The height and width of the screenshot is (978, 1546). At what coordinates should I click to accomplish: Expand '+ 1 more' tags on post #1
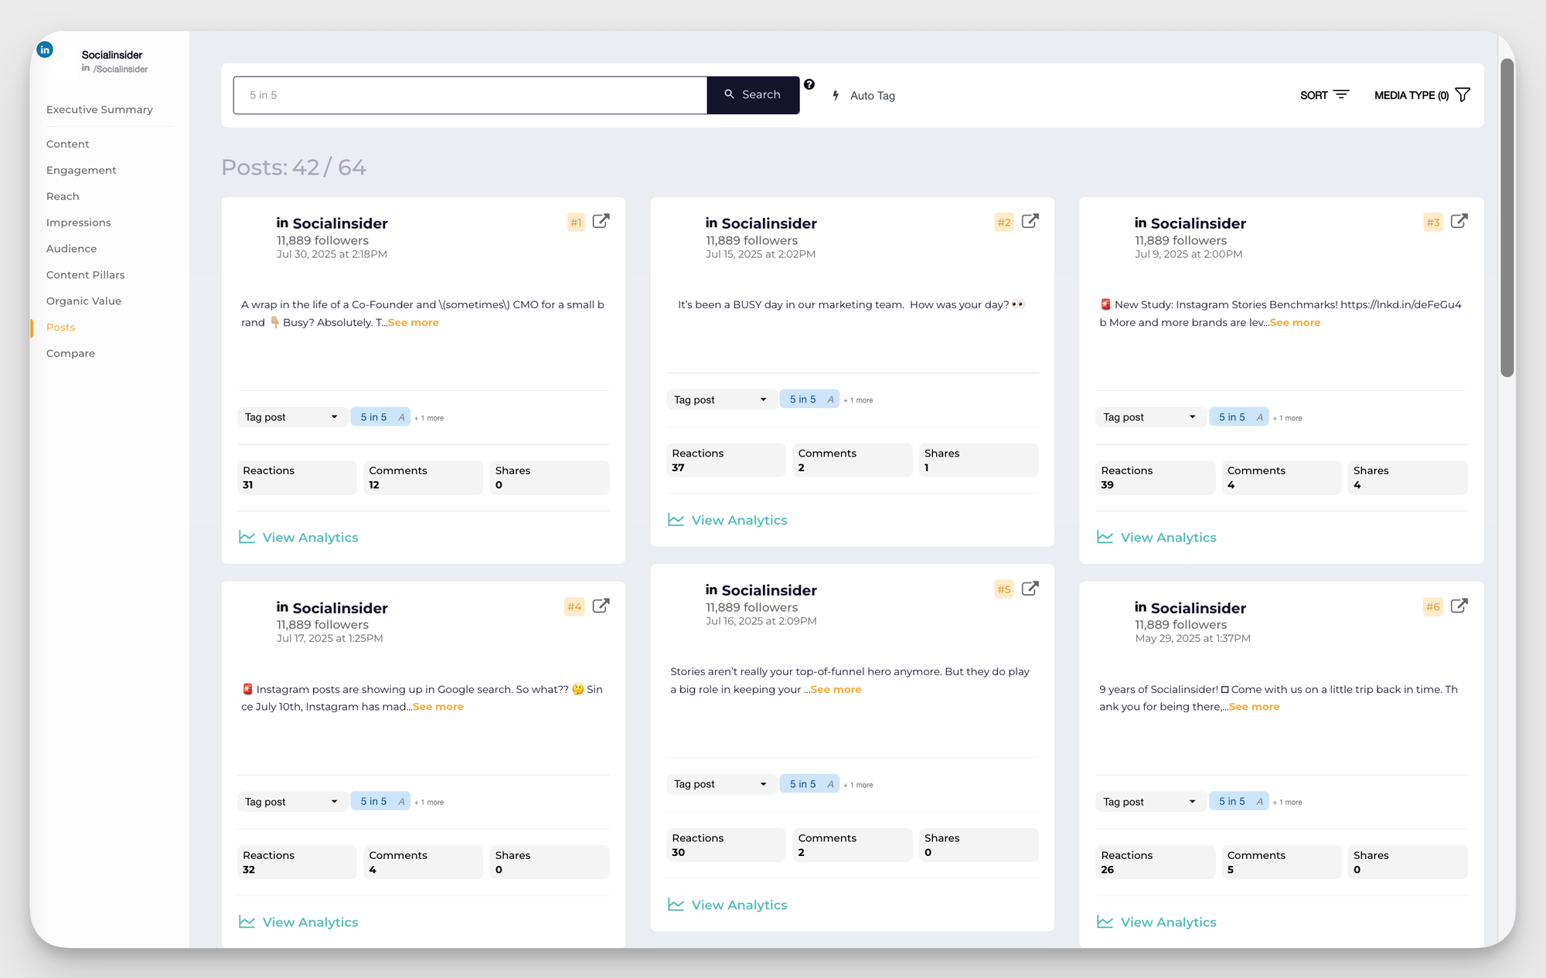(429, 418)
